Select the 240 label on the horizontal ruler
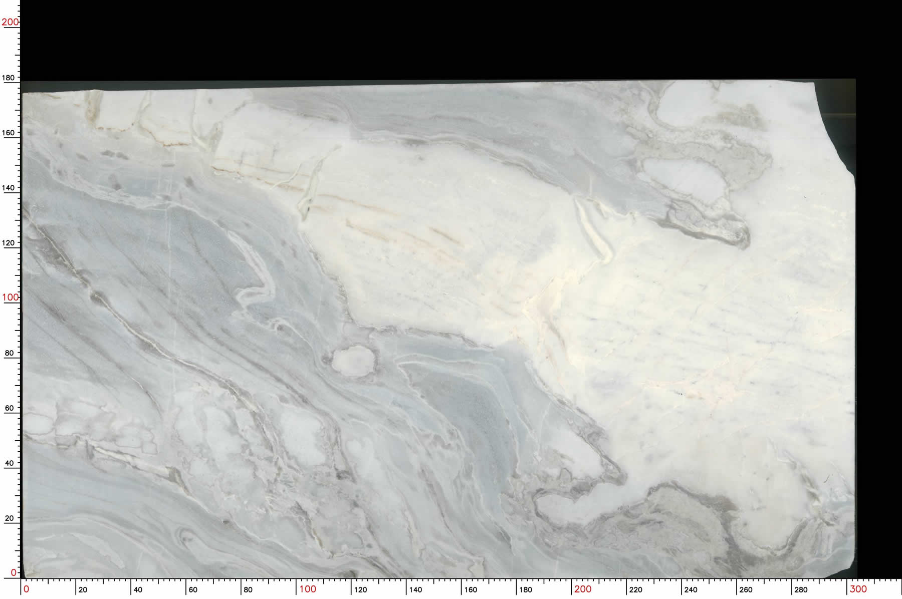 (x=691, y=590)
